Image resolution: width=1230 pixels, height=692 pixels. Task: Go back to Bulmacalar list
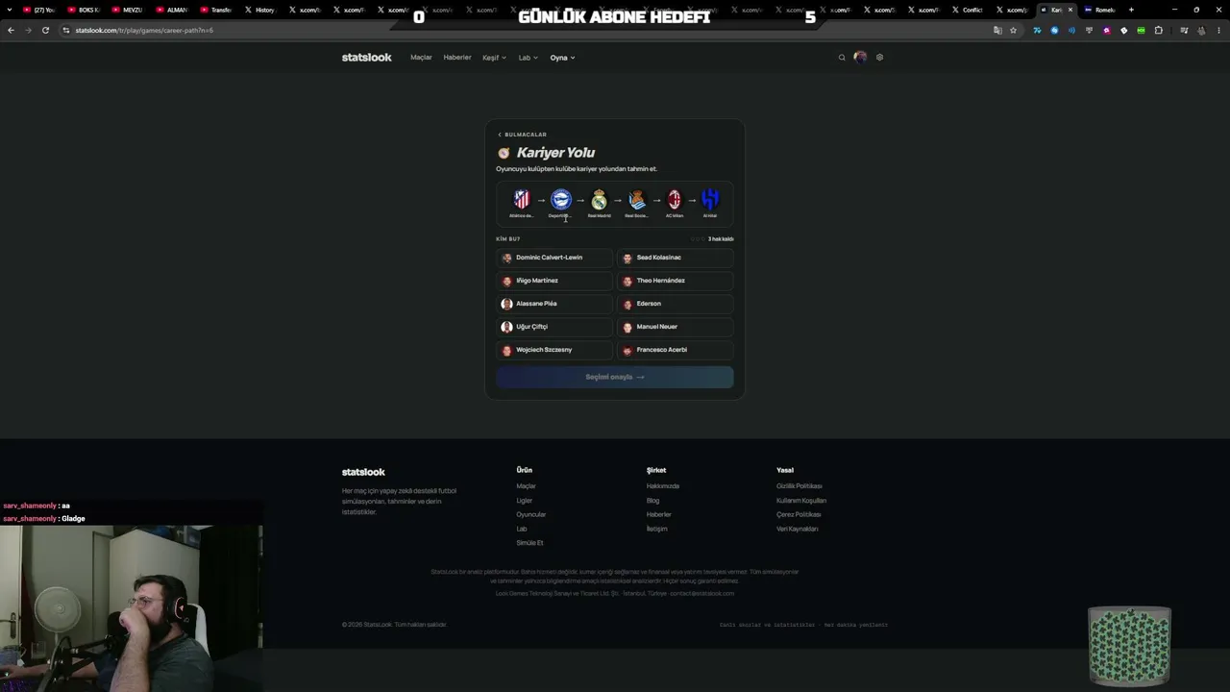[522, 135]
